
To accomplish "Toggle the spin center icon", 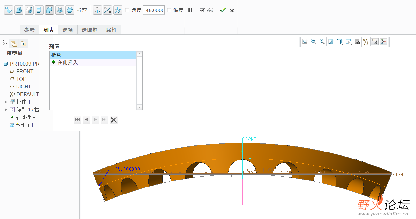I will [x=383, y=41].
